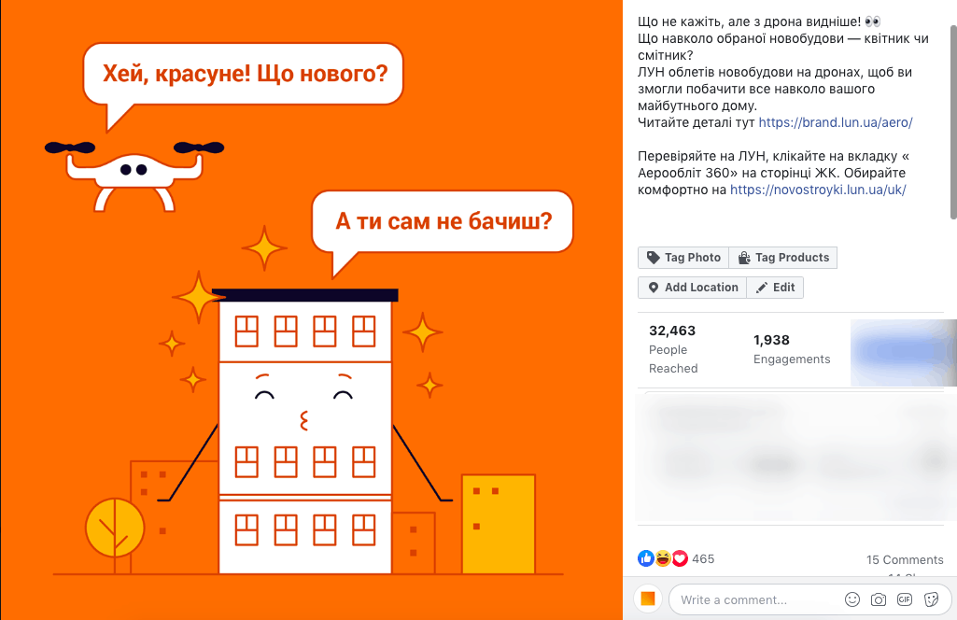Open the GIF picker in comment box
957x620 pixels.
[905, 599]
